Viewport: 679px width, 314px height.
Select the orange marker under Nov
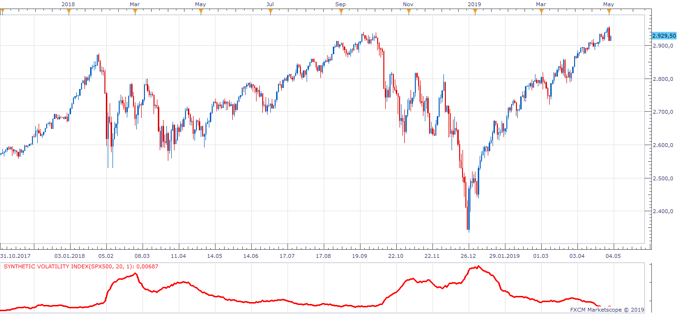(x=409, y=11)
